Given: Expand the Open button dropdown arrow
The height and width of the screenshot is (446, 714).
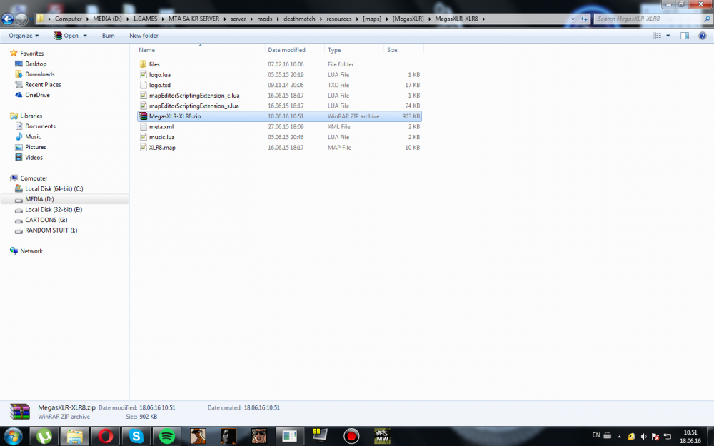Looking at the screenshot, I should coord(85,36).
